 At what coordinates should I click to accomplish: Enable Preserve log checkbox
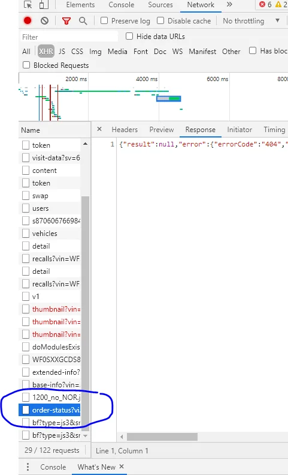point(104,20)
